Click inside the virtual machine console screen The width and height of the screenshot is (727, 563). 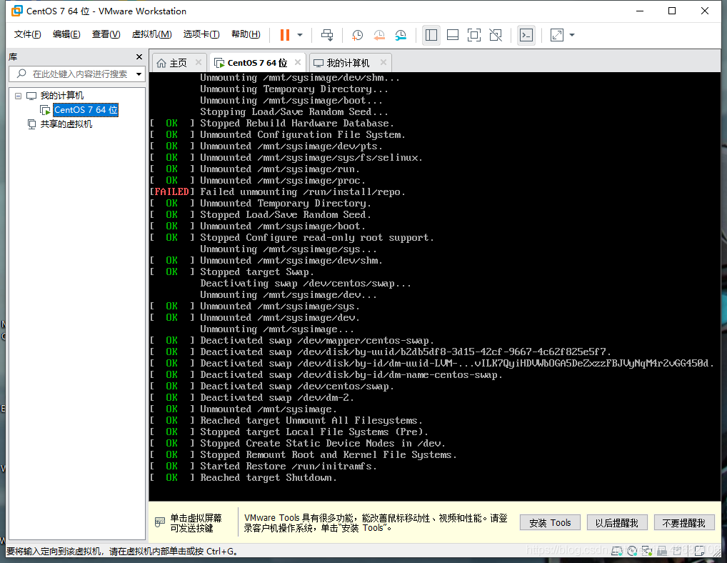[x=435, y=286]
